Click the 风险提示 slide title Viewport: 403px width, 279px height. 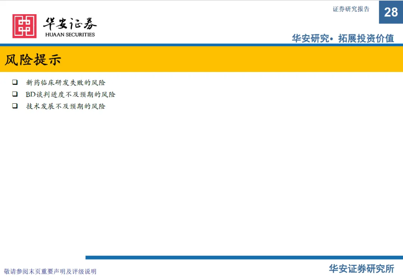[33, 60]
